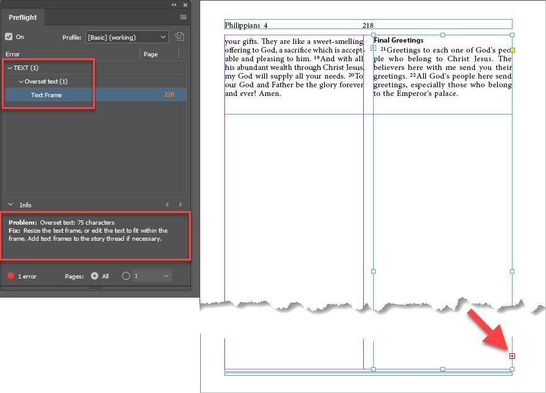The image size is (546, 393).
Task: Collapse the TEXT (1) error category
Action: pos(10,68)
